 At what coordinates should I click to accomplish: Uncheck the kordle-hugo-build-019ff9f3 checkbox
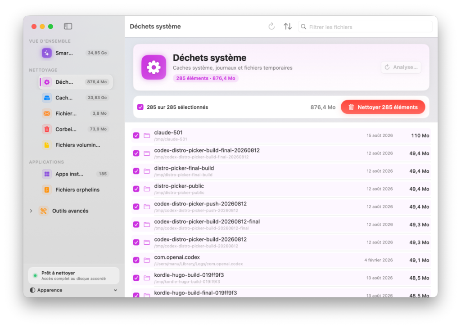pyautogui.click(x=136, y=278)
